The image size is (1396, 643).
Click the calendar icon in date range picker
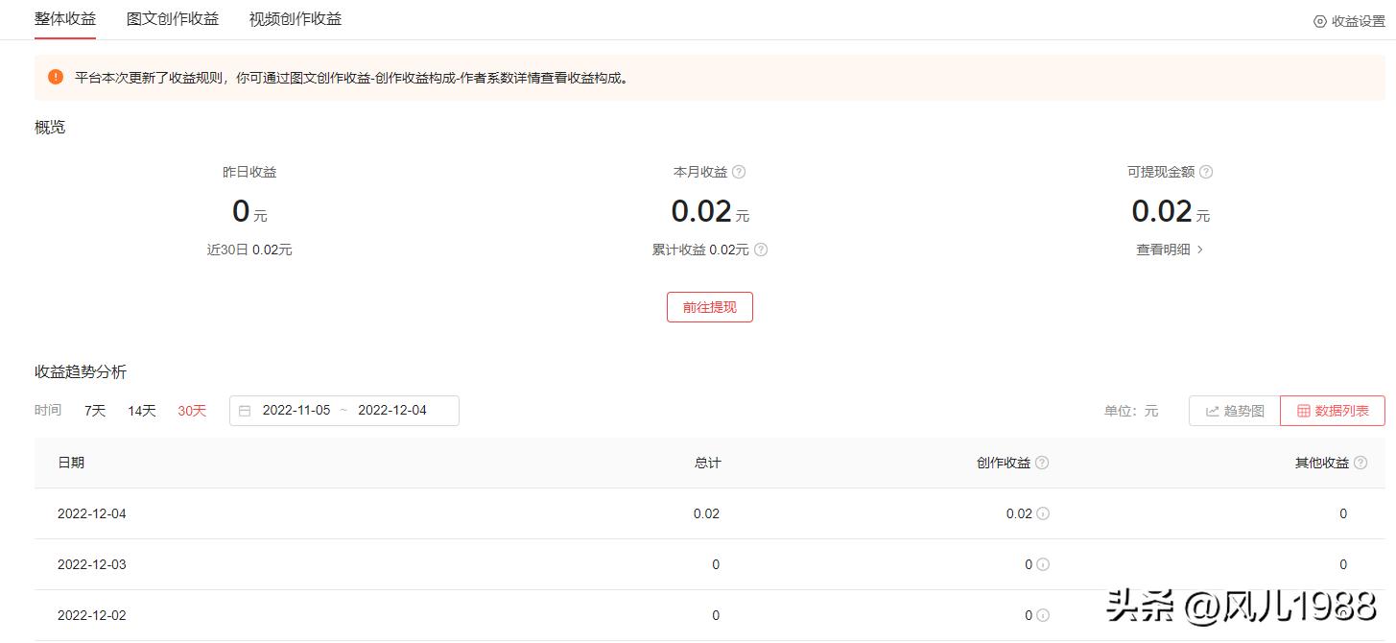246,410
